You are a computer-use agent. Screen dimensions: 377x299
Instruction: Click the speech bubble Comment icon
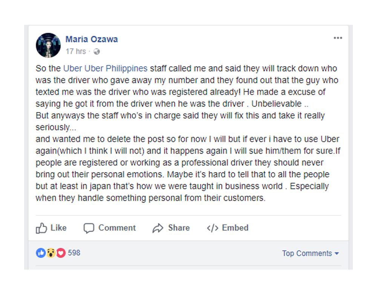point(89,228)
